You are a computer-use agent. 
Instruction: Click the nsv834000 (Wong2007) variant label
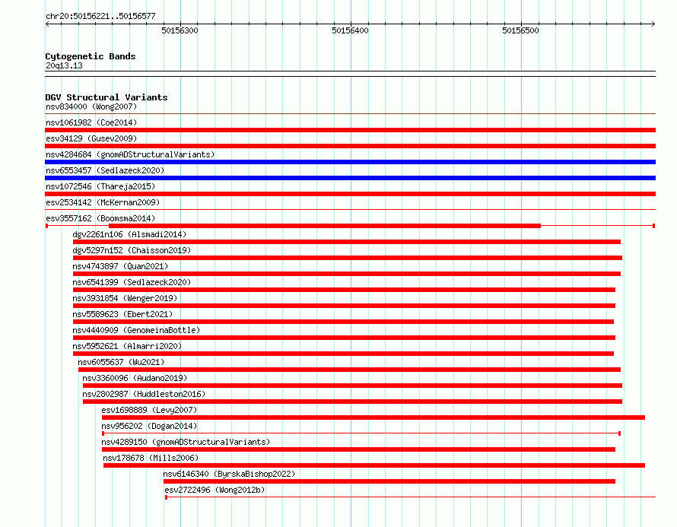pos(91,106)
